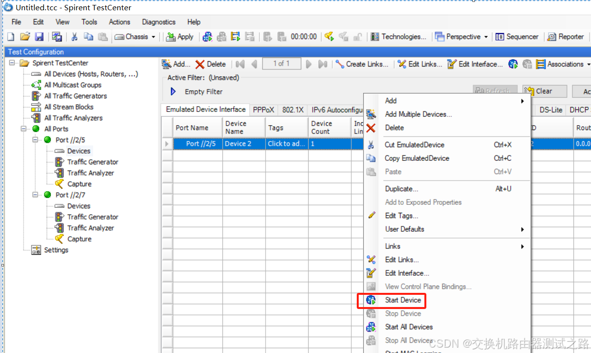The width and height of the screenshot is (591, 353).
Task: Click the red X Delete toolbar button
Action: (x=211, y=64)
